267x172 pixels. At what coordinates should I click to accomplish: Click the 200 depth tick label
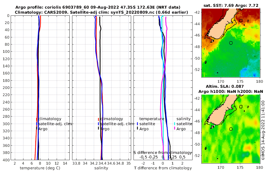click(6, 87)
